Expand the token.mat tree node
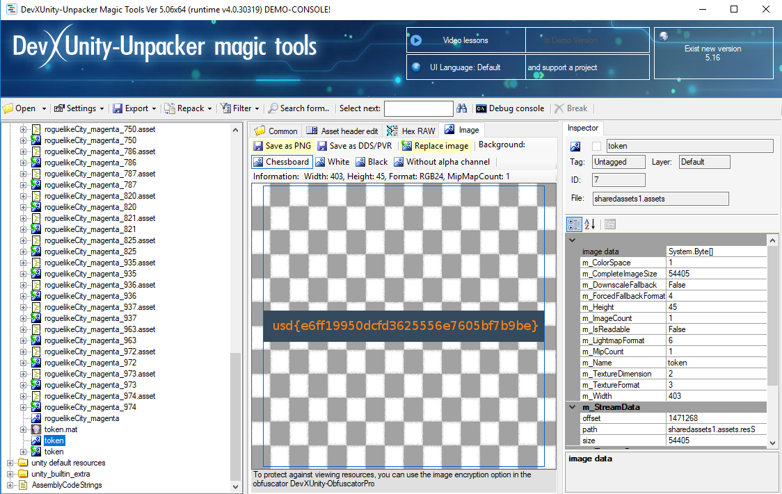 tap(23, 429)
